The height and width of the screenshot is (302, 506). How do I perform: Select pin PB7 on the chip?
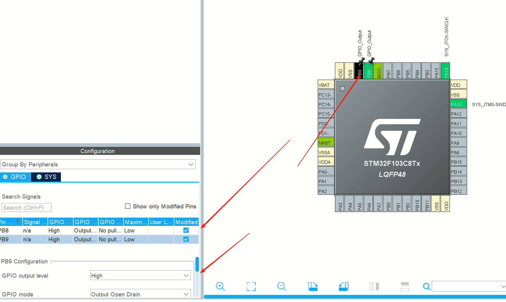coord(388,71)
